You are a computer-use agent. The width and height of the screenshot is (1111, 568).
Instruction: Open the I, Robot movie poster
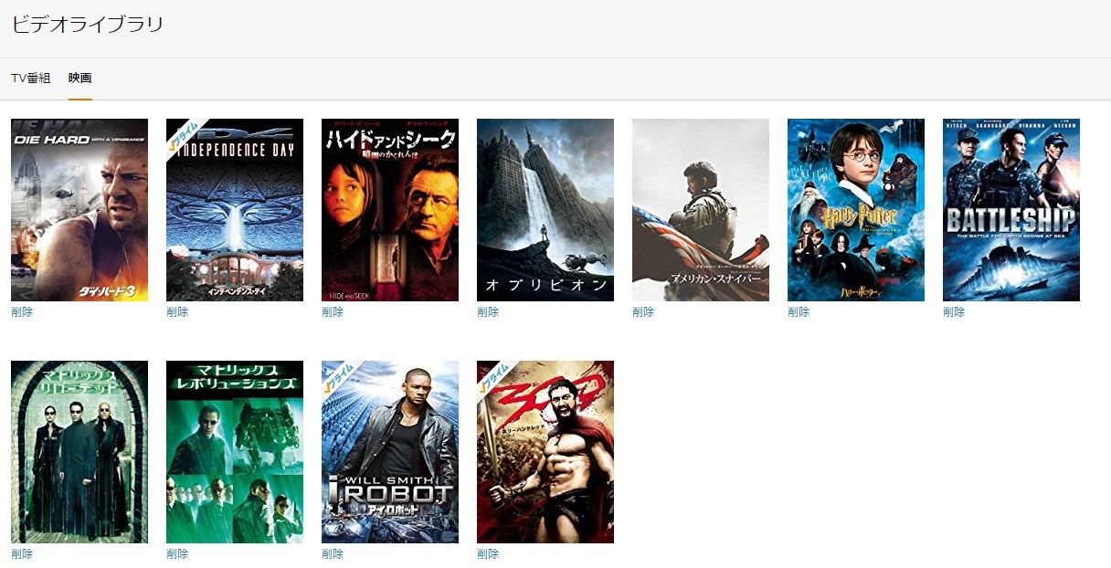[x=390, y=452]
